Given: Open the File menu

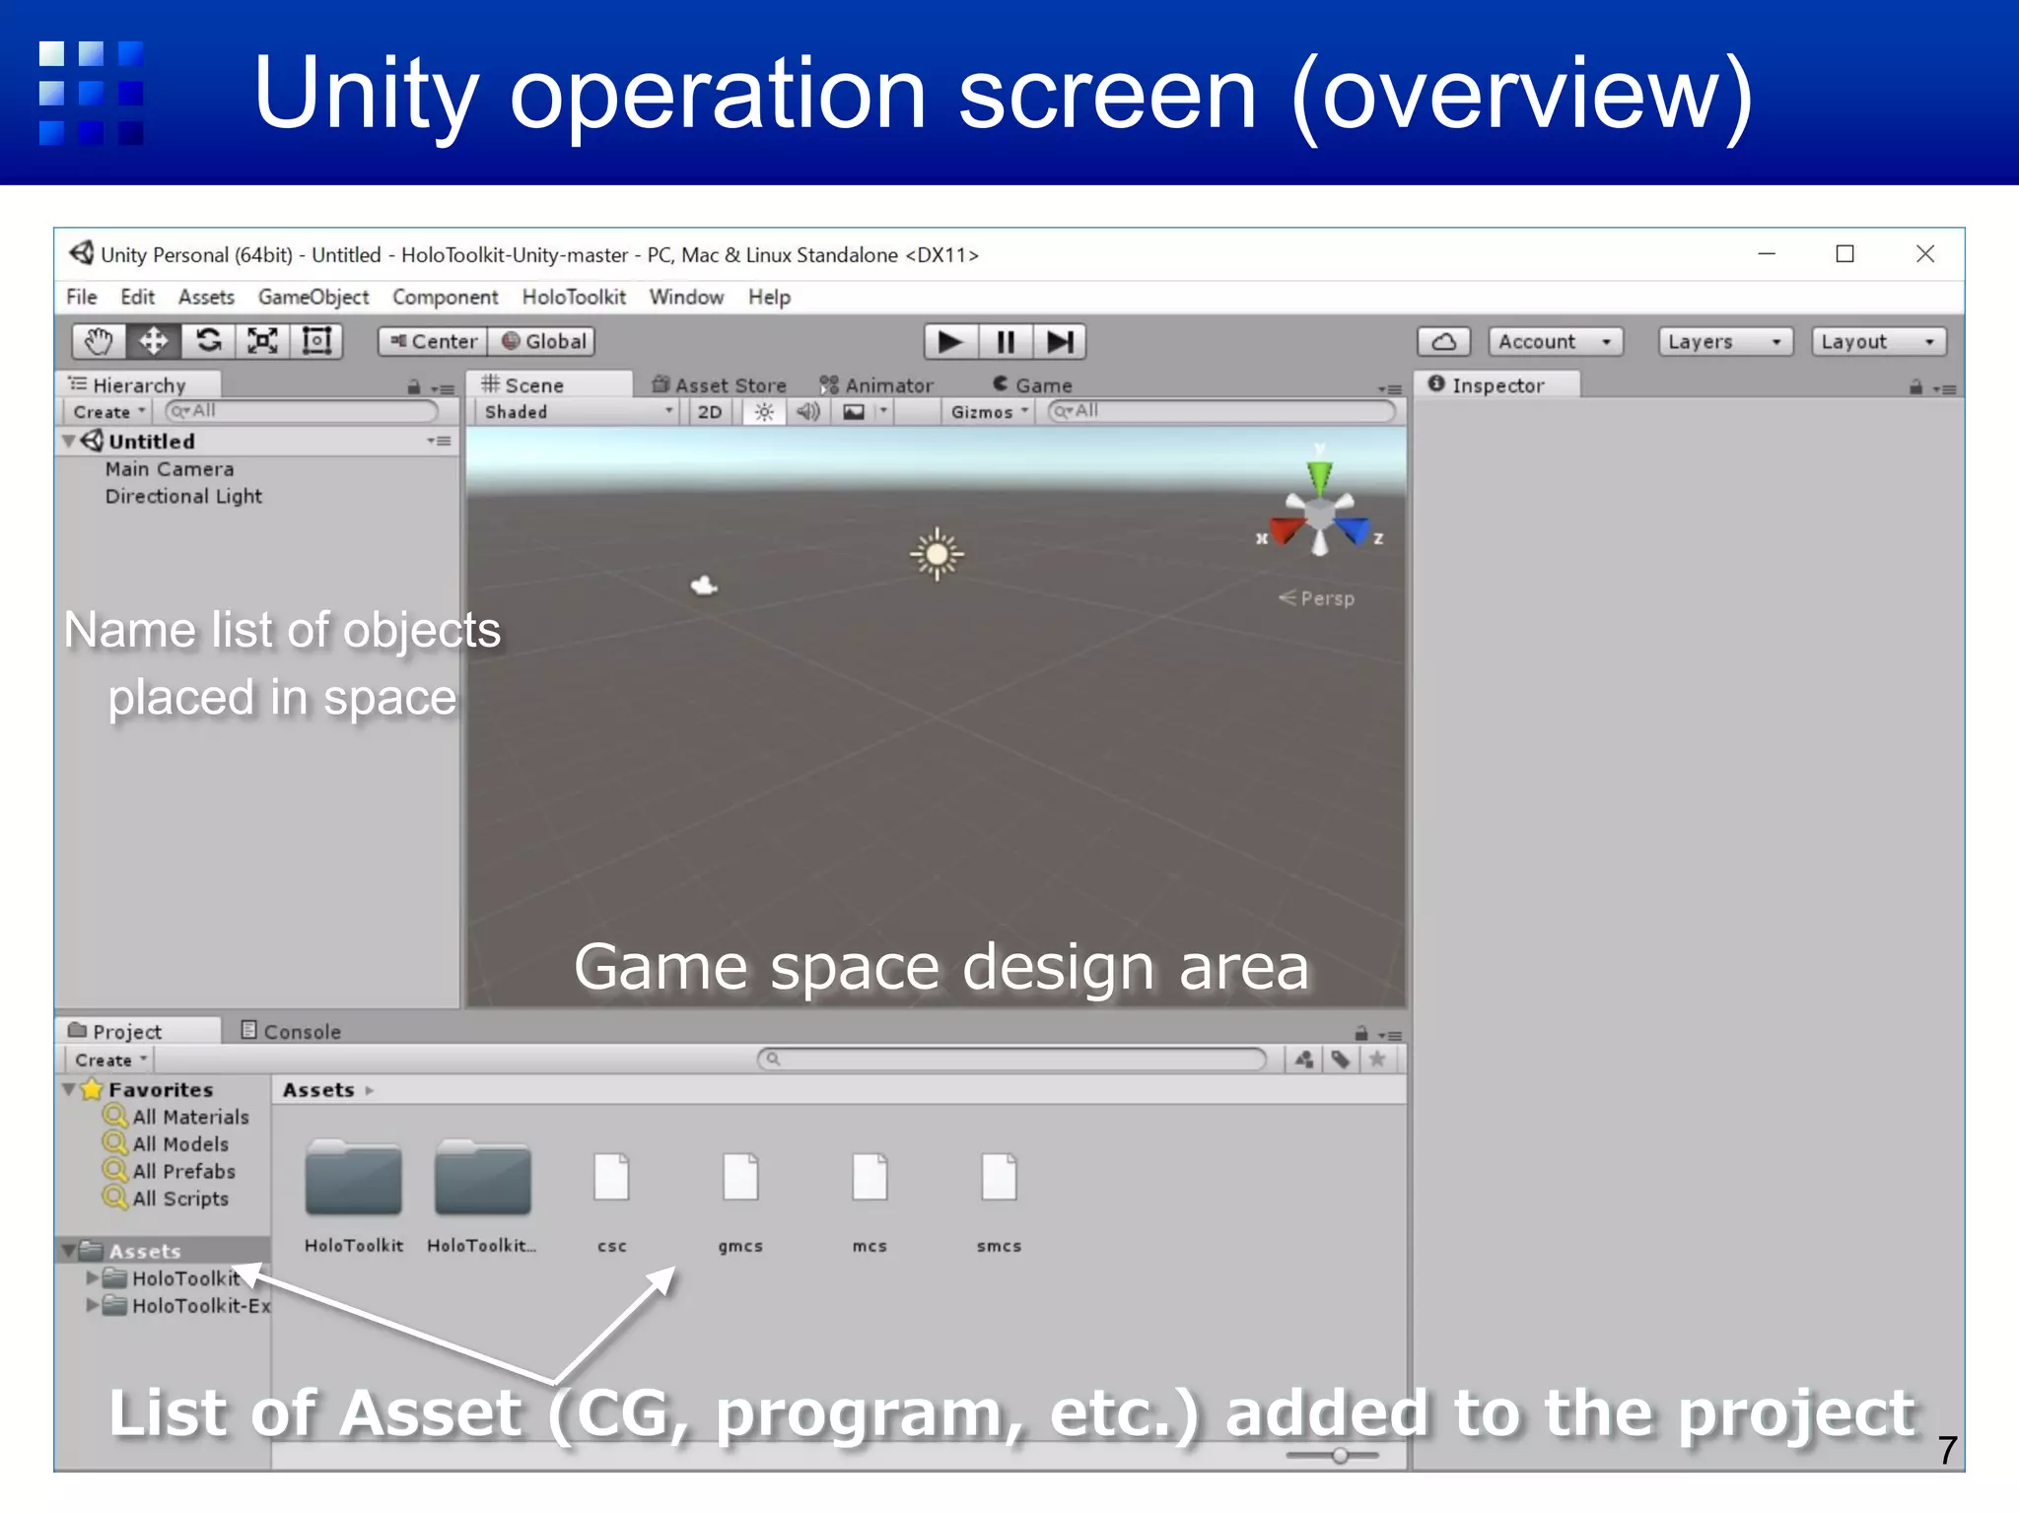Looking at the screenshot, I should [82, 297].
